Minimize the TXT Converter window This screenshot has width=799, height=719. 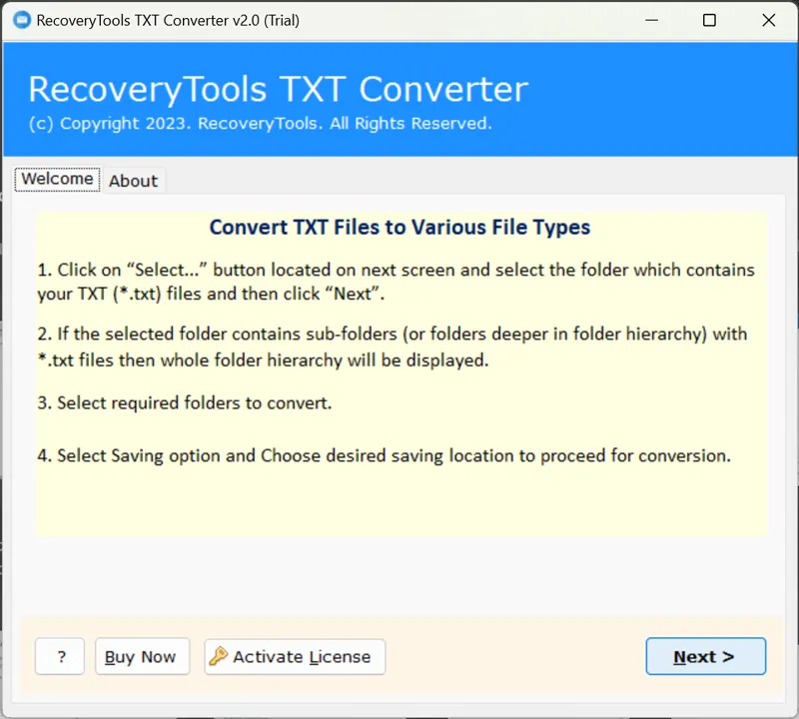652,20
